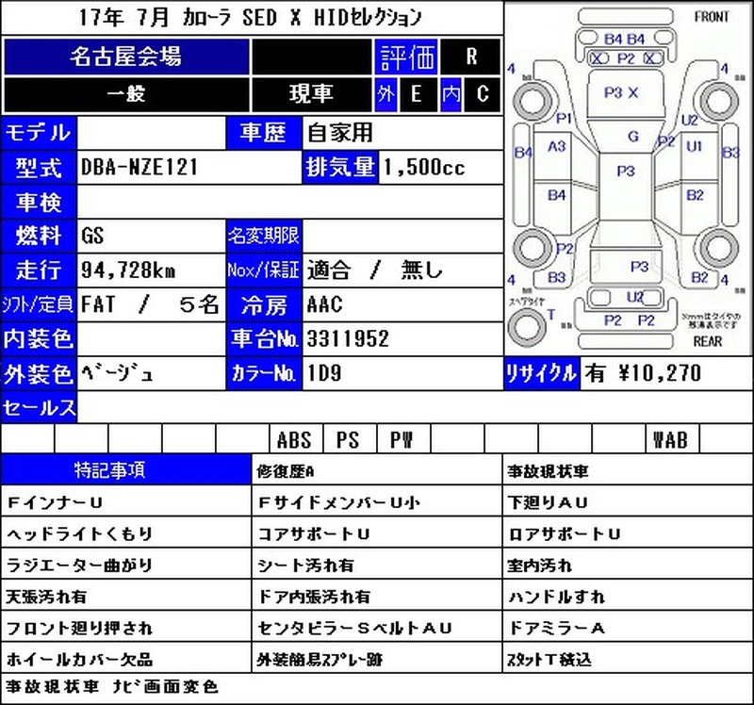This screenshot has width=754, height=705.
Task: Click the 自家用 car-history value
Action: click(x=340, y=133)
